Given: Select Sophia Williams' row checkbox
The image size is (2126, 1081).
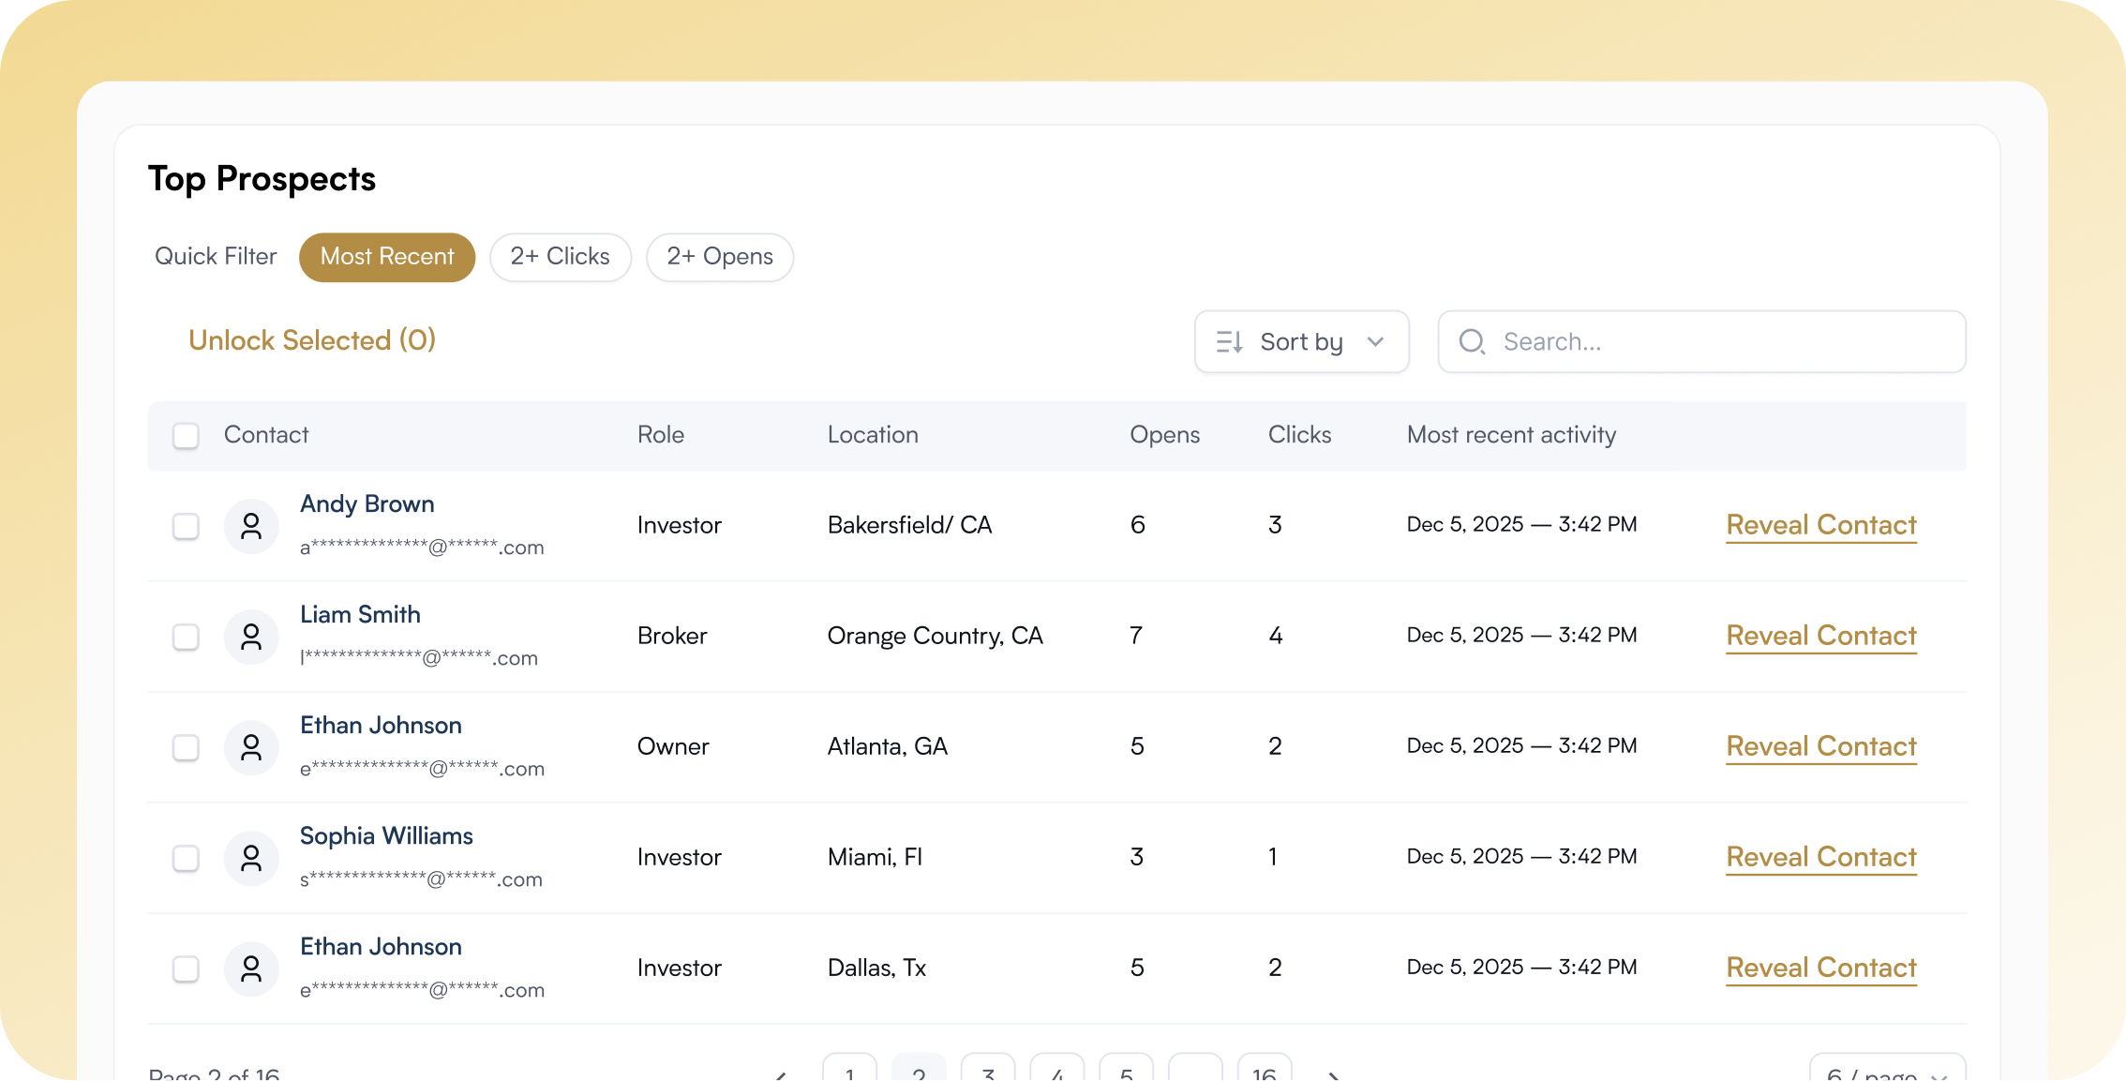Looking at the screenshot, I should [x=186, y=858].
